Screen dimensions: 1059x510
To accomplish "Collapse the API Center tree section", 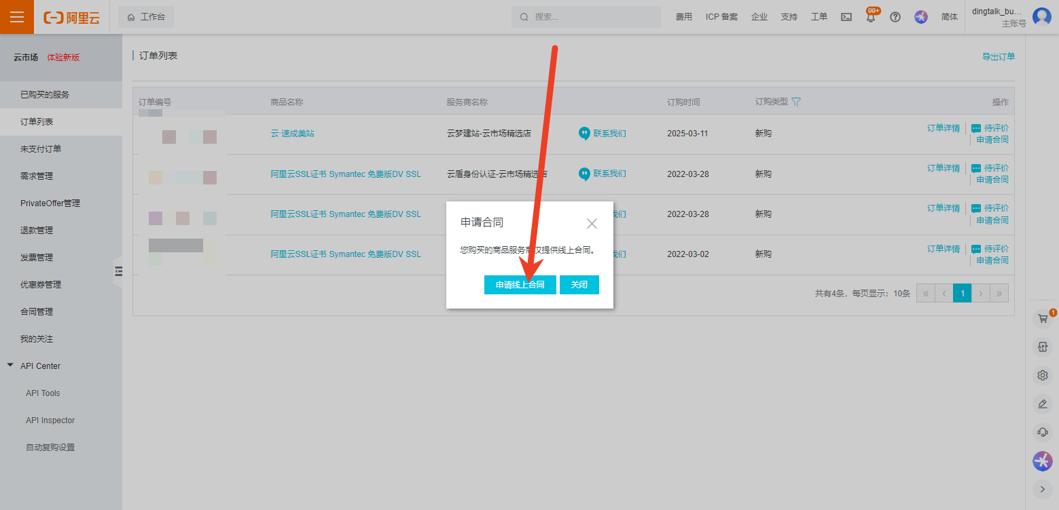I will (x=10, y=366).
